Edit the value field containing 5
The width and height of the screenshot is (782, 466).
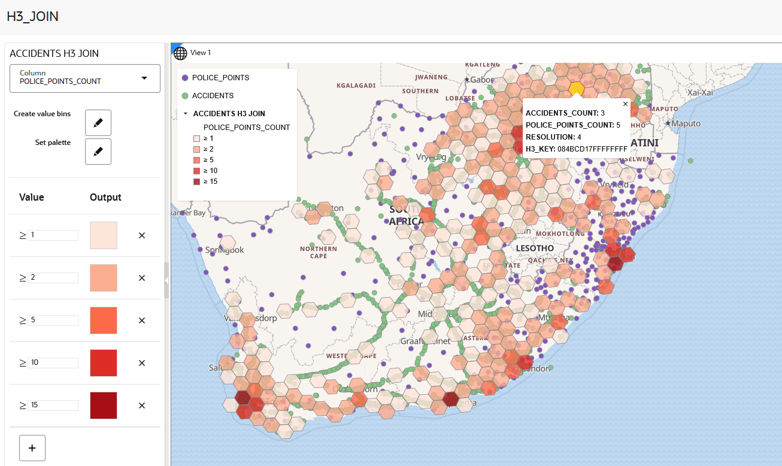pos(53,320)
